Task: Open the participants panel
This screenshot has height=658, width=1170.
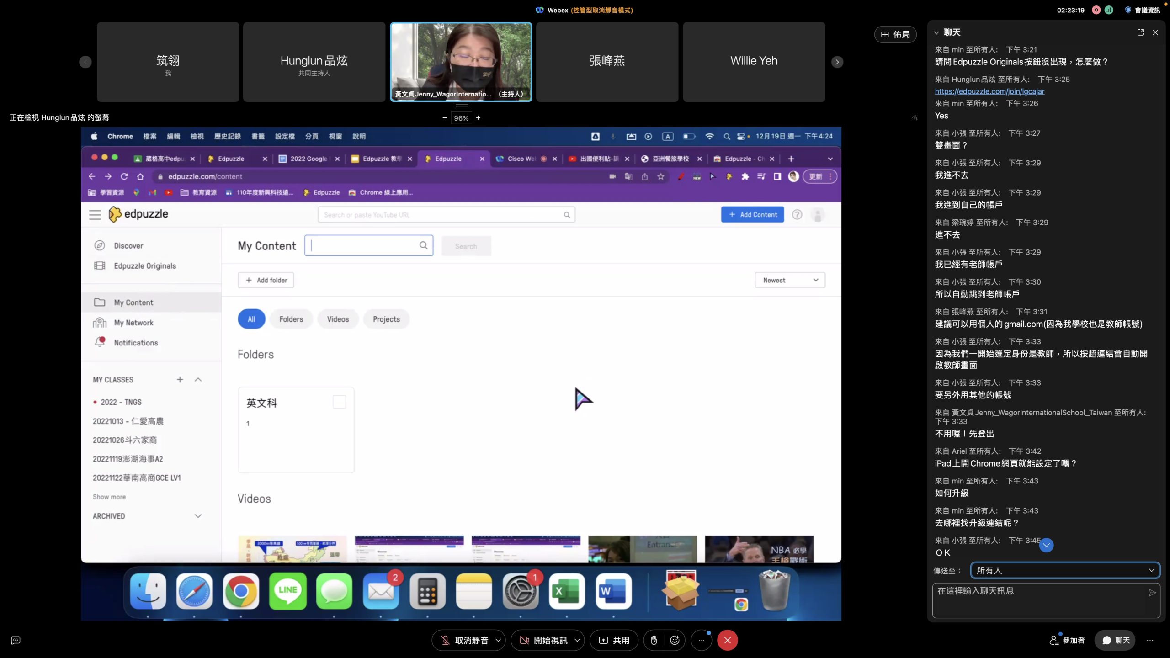Action: coord(1067,640)
